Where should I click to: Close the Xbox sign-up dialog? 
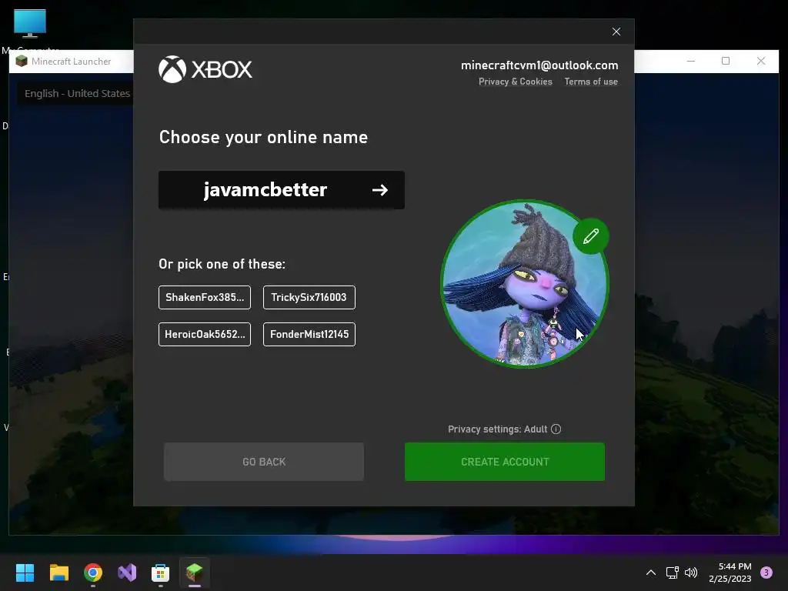(616, 32)
